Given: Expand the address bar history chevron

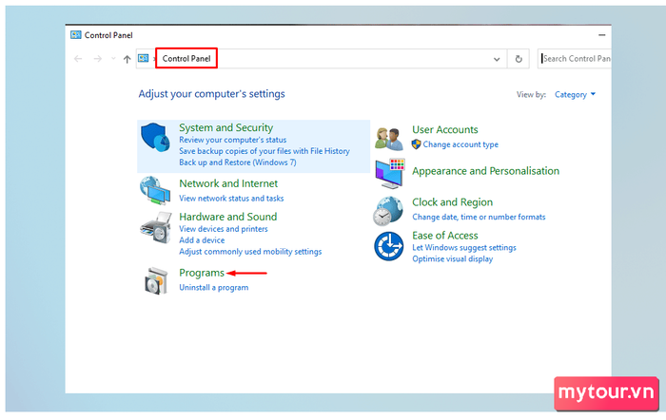Looking at the screenshot, I should pos(497,60).
